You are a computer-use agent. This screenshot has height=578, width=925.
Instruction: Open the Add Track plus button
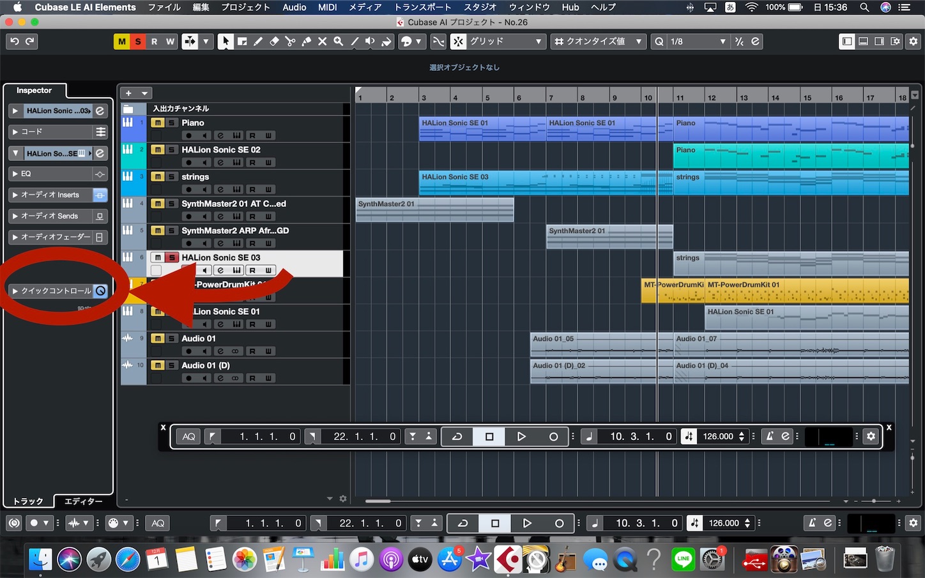pos(128,93)
